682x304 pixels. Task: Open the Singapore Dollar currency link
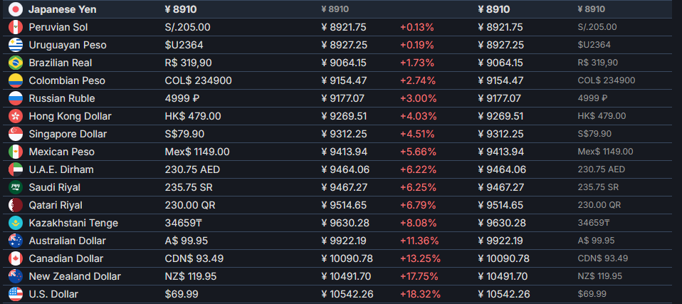[67, 134]
